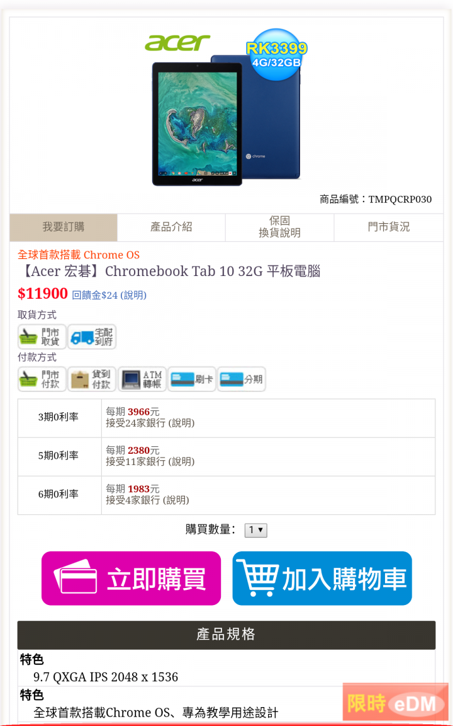Choose the ATM轉帳 transfer payment icon

pyautogui.click(x=142, y=379)
